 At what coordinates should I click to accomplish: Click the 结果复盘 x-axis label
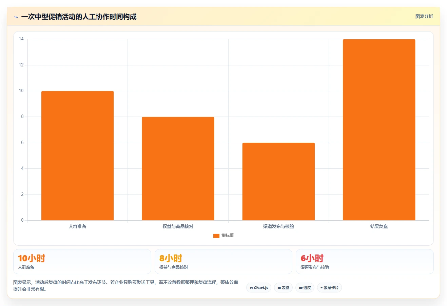[379, 226]
